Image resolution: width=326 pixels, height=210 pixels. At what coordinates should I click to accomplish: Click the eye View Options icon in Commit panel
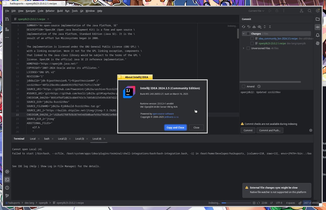coord(259,27)
